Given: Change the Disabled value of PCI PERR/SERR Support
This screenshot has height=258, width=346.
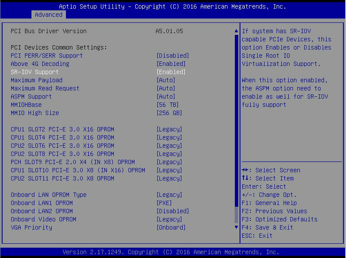Looking at the screenshot, I should pyautogui.click(x=173, y=56).
